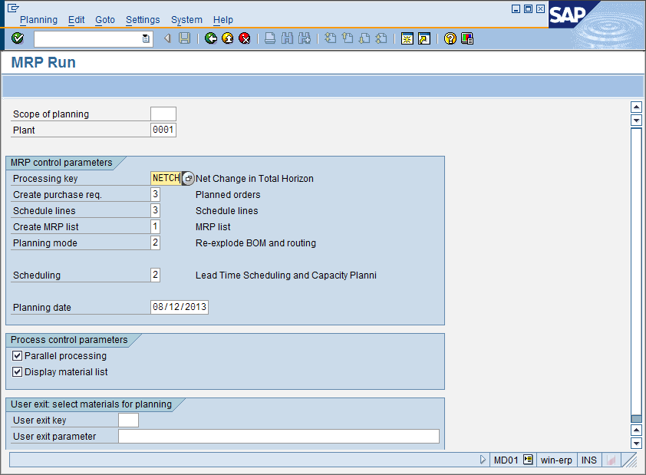The image size is (646, 475).
Task: Expand status bar with the triangle arrow
Action: coord(483,460)
